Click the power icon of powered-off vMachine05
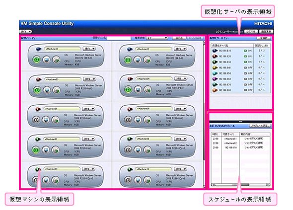This screenshot has width=293, height=210. click(x=36, y=120)
